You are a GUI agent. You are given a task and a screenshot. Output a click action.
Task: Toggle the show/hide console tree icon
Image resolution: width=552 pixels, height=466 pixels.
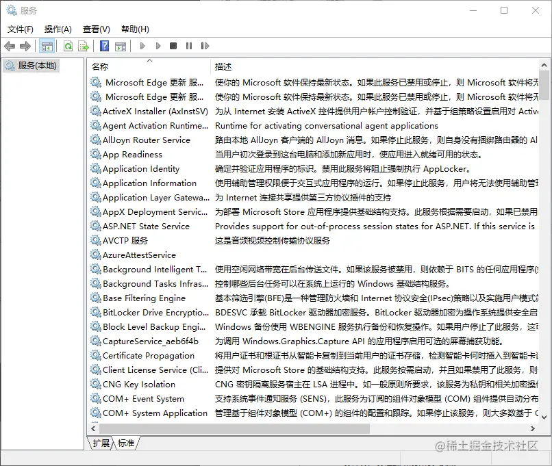47,46
